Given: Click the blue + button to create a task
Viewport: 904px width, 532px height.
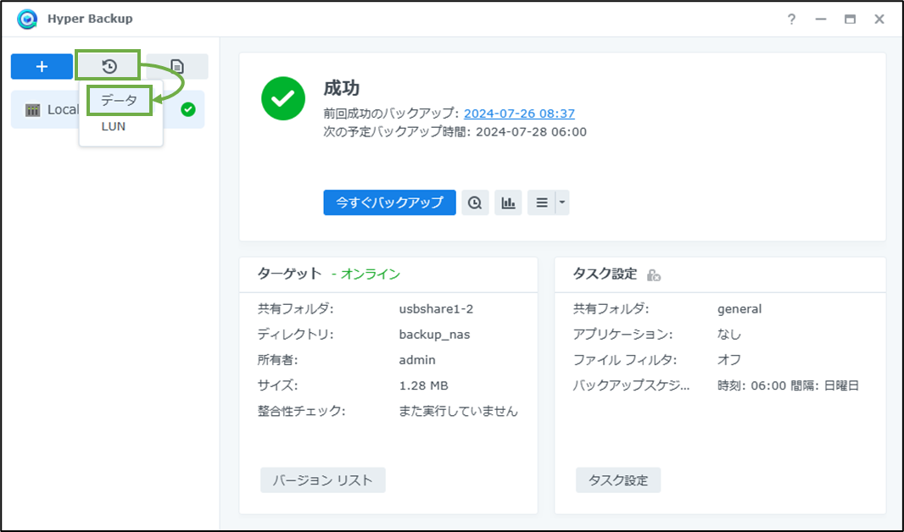Looking at the screenshot, I should click(42, 66).
